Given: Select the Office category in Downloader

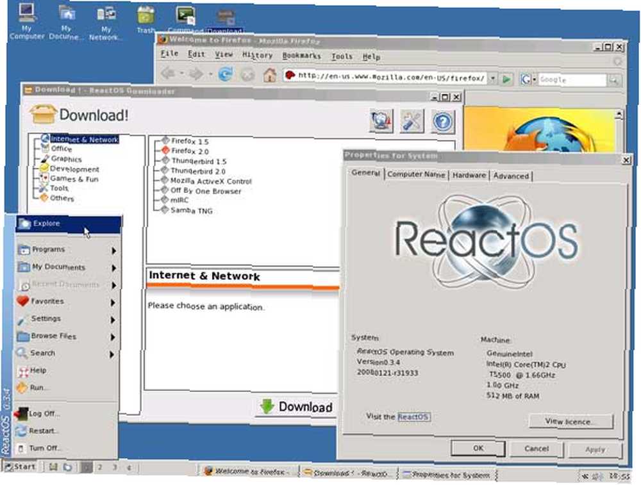Looking at the screenshot, I should (x=62, y=149).
